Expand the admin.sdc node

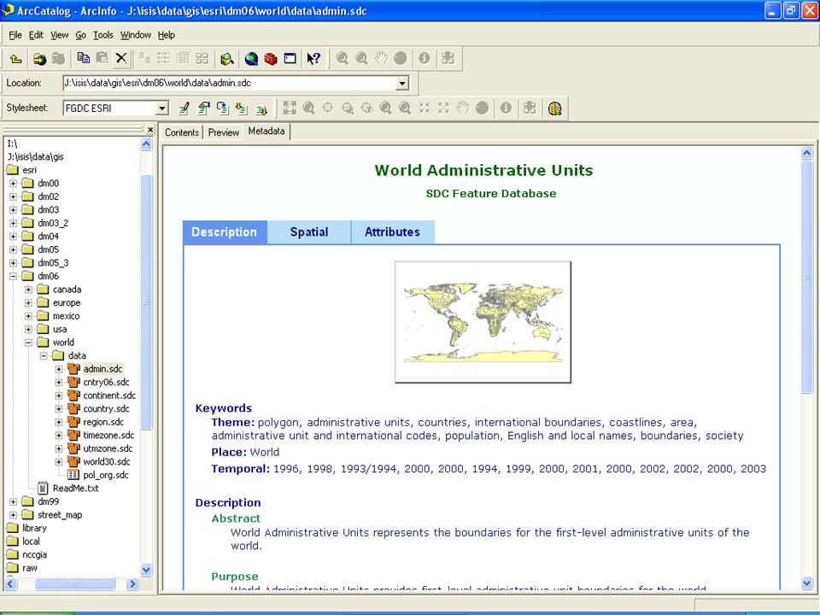point(59,369)
